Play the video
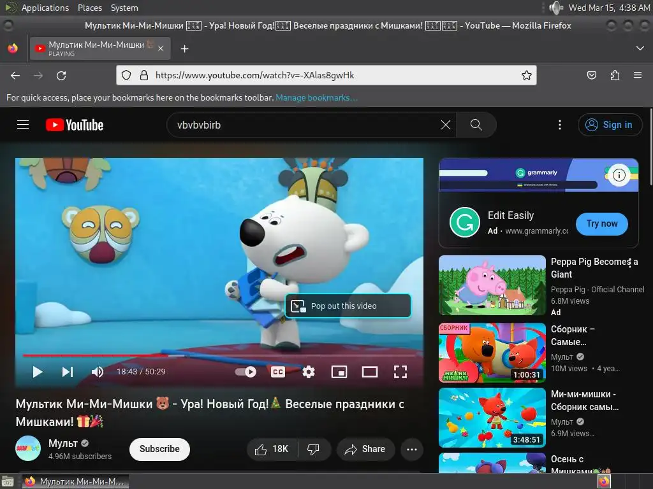Image resolution: width=653 pixels, height=489 pixels. tap(38, 372)
